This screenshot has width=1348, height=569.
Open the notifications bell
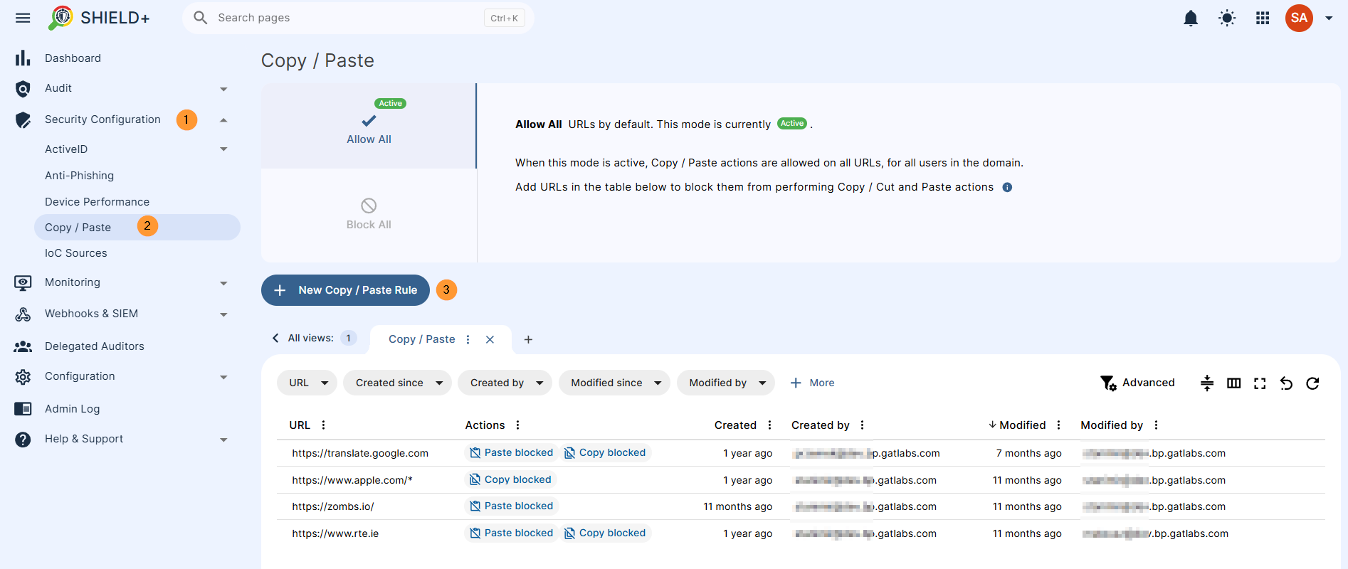[x=1191, y=18]
